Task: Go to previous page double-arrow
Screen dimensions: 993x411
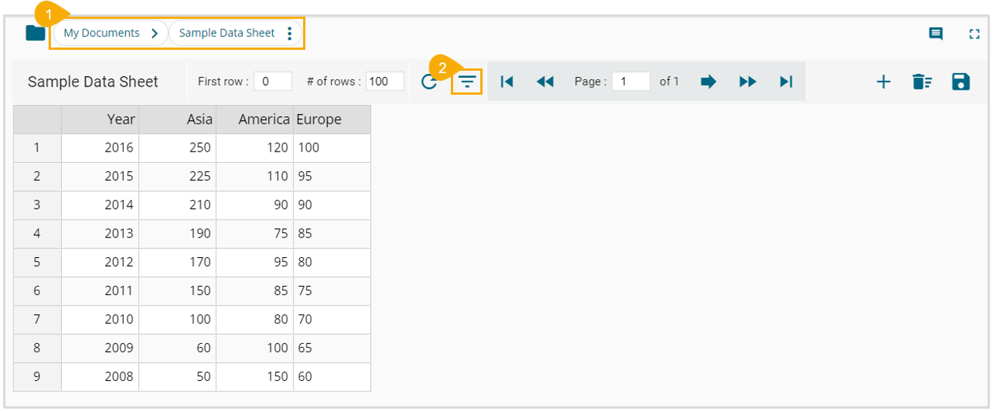Action: tap(545, 81)
